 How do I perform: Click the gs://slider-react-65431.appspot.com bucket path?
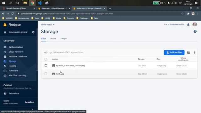coord(66,52)
